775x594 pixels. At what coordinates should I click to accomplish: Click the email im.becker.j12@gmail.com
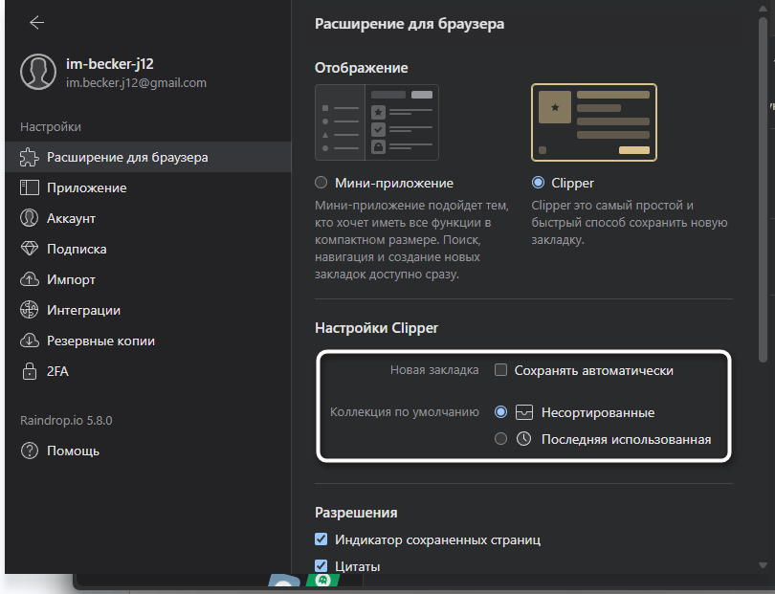click(x=137, y=82)
